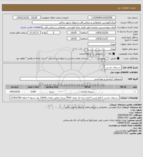Screen dimensions: 143x157
Task: Click the تعداد / مقدار column header
Action: pyautogui.click(x=33, y=87)
